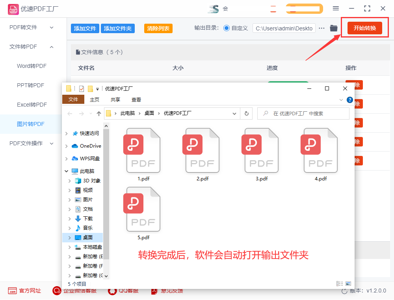394x300 pixels.
Task: Click 桌面 in the address breadcrumb
Action: [x=149, y=113]
